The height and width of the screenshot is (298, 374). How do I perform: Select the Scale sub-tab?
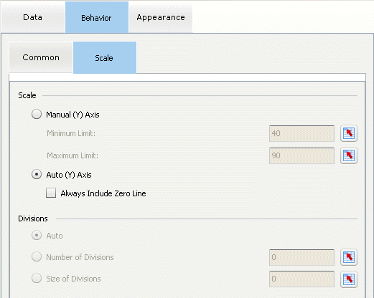(x=105, y=57)
